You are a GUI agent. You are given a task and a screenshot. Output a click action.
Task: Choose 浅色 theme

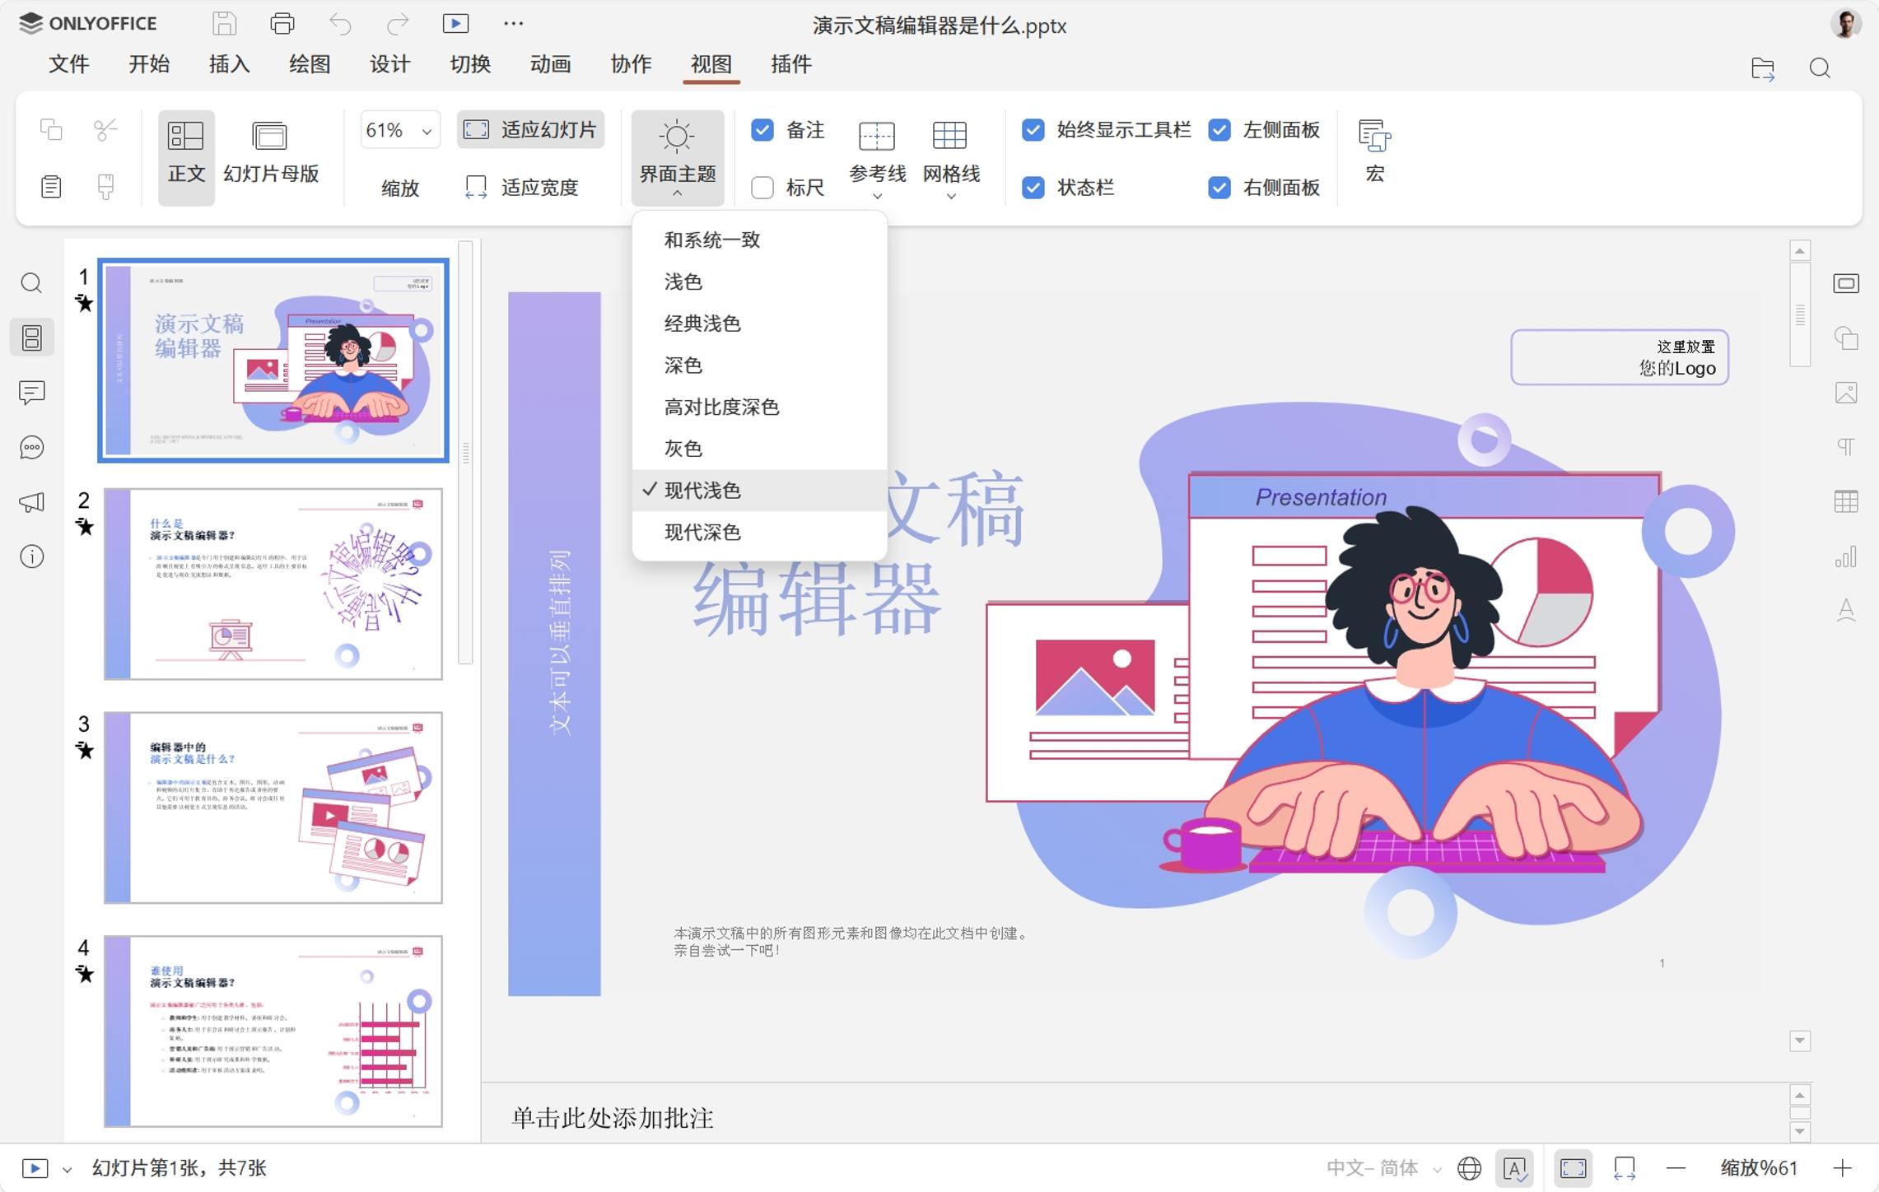(x=759, y=282)
